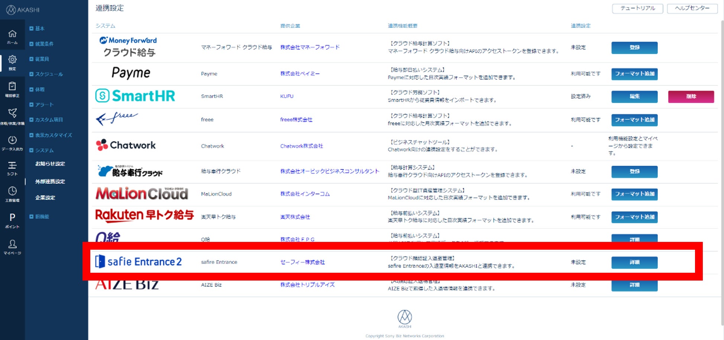The width and height of the screenshot is (724, 340).
Task: Open 楽天株式会社 provider link
Action: 295,217
